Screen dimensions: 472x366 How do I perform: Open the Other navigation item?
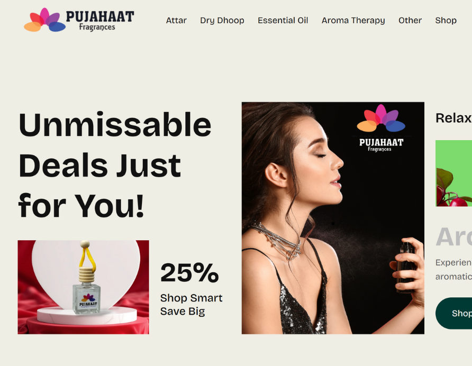[x=410, y=21]
